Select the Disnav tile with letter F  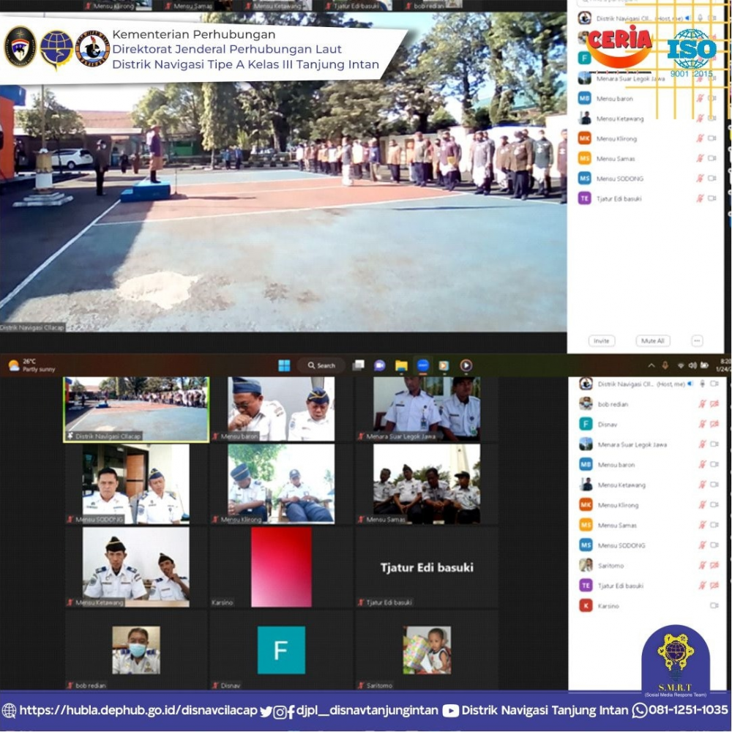(281, 650)
